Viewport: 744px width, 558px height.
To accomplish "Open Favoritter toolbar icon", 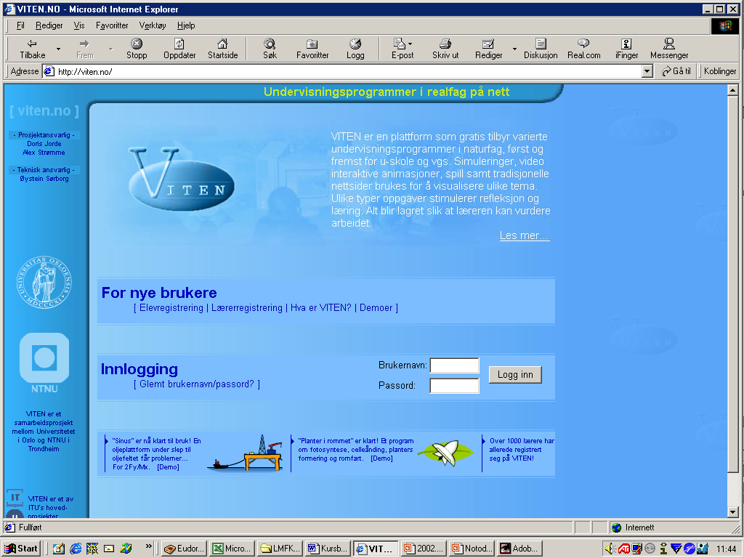I will [x=312, y=49].
